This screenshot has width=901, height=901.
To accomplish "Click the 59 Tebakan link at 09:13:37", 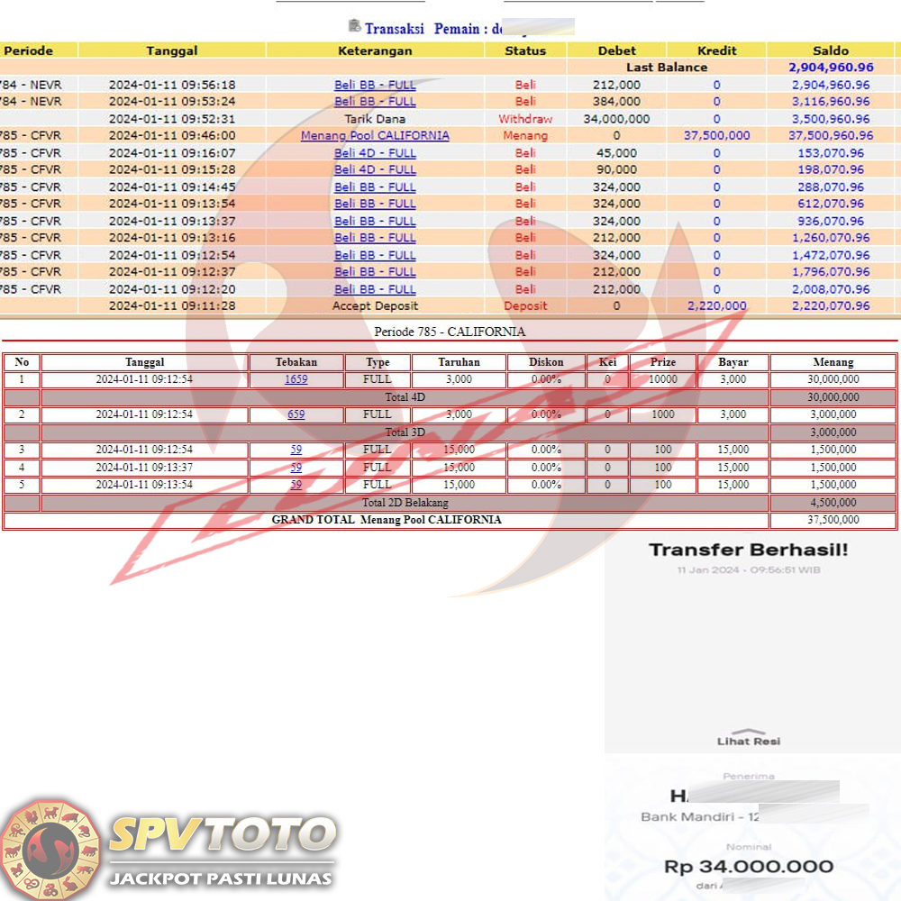I will pyautogui.click(x=296, y=468).
